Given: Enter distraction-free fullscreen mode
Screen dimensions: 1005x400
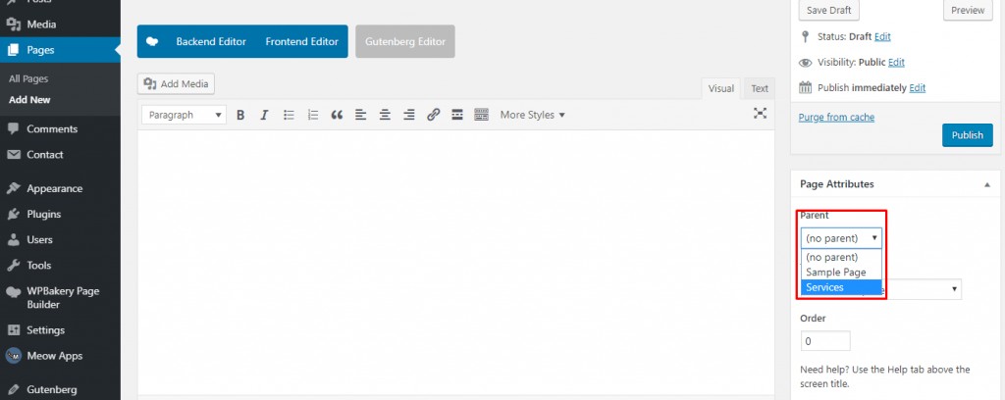Looking at the screenshot, I should (x=760, y=114).
